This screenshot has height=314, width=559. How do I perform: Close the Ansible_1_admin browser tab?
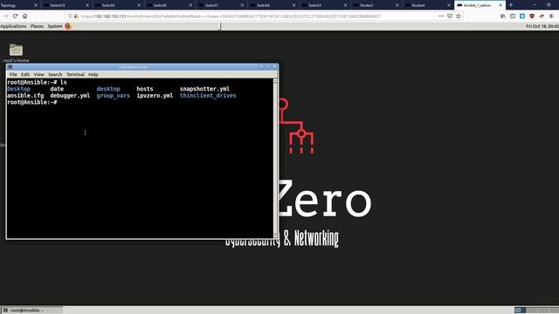(500, 5)
